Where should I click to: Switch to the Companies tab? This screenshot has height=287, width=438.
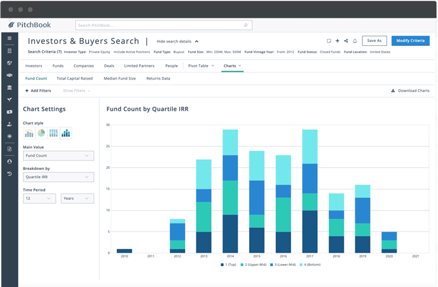click(x=83, y=66)
